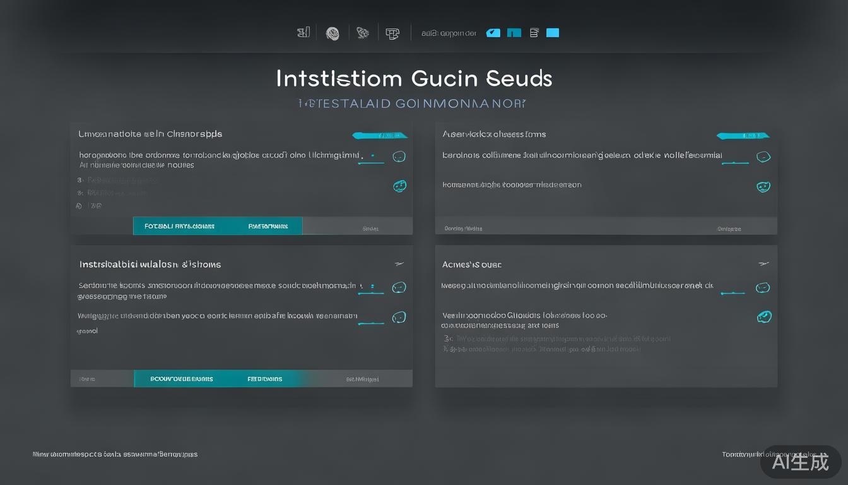Click the blue tag icon in top toolbar
This screenshot has width=848, height=485.
pos(493,33)
